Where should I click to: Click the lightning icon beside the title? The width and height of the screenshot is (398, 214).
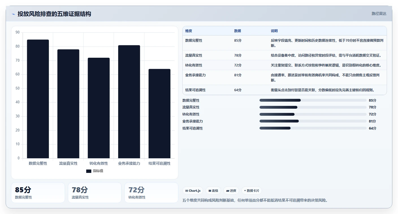[13, 14]
